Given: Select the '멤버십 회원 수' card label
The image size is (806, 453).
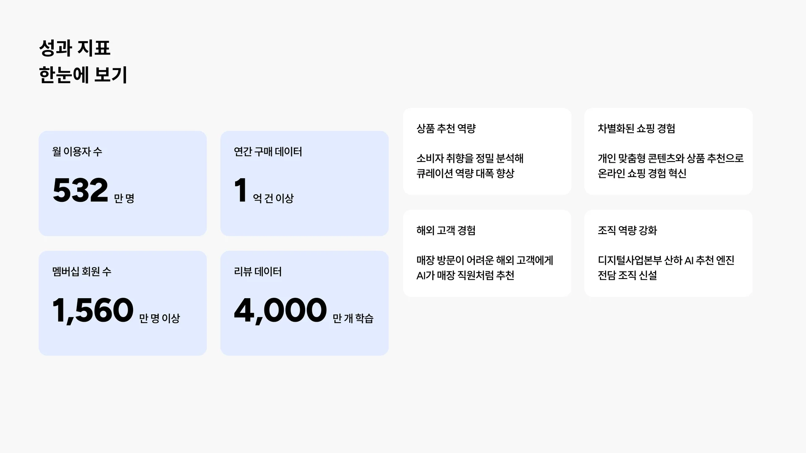Looking at the screenshot, I should (x=81, y=271).
